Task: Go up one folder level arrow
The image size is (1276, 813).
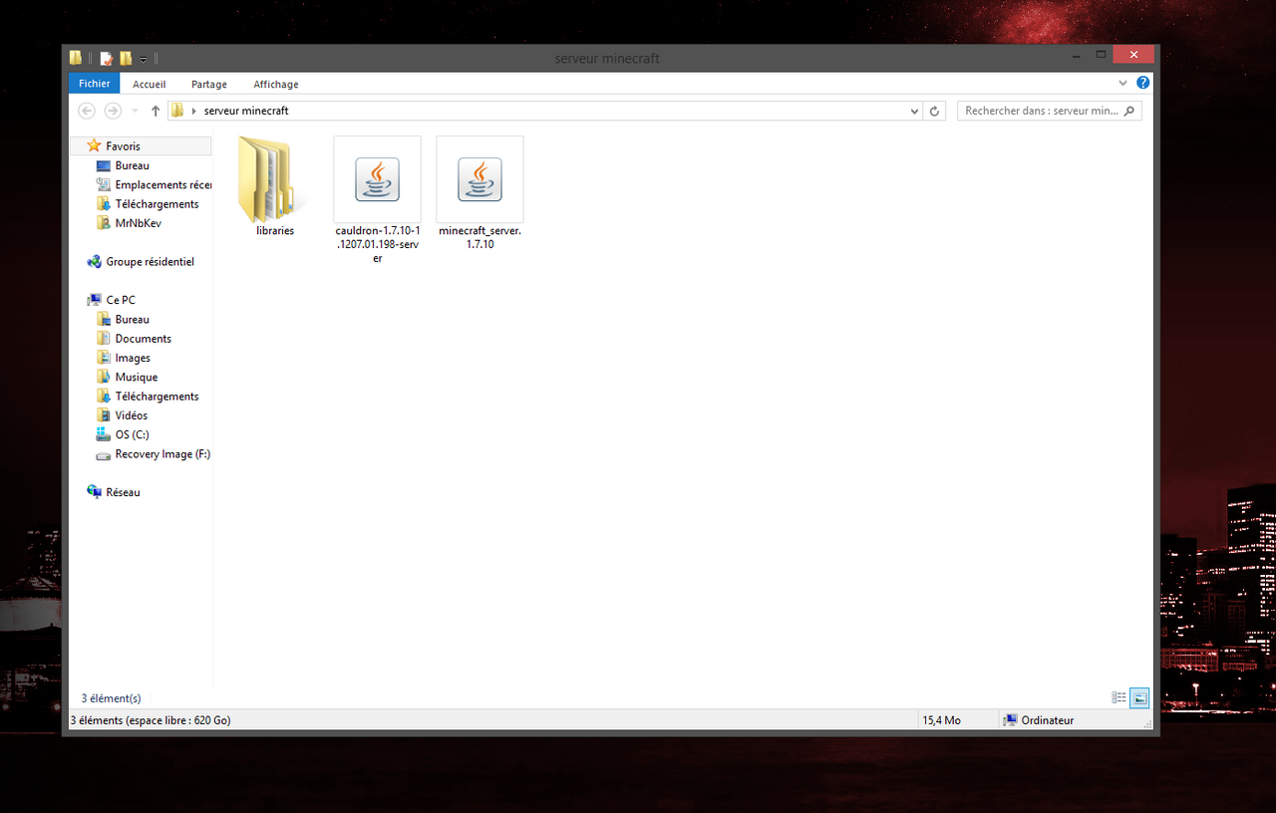Action: click(x=156, y=111)
